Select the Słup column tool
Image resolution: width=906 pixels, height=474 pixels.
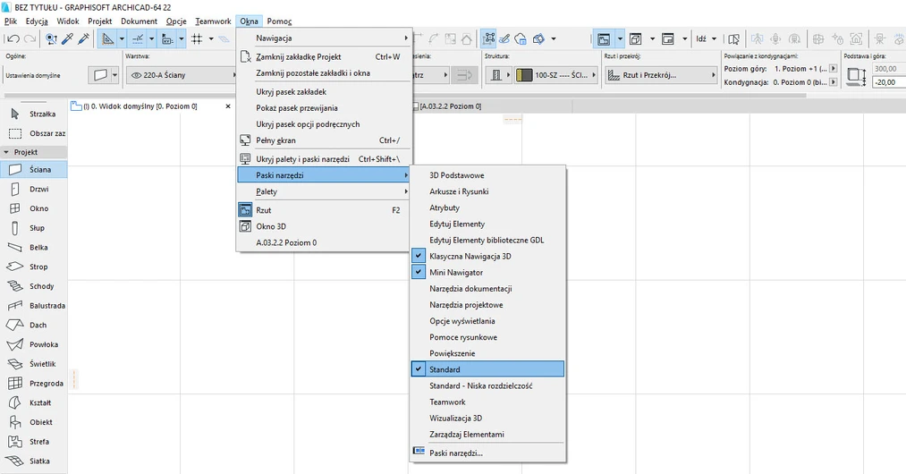33,228
